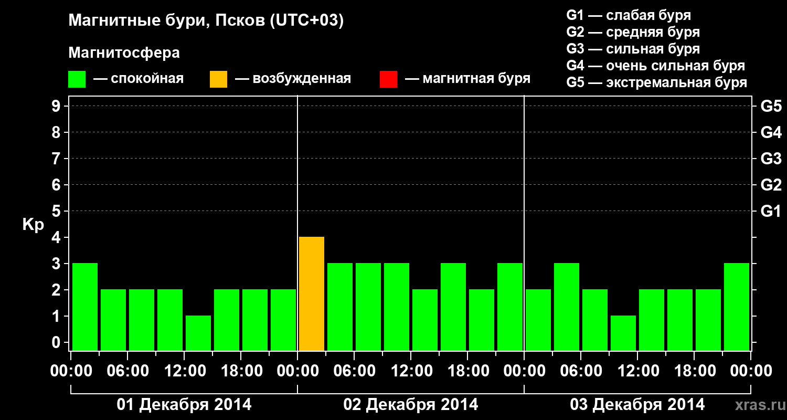Click the 15:00–18:00 bar on 02 December
The image size is (787, 420).
453,307
